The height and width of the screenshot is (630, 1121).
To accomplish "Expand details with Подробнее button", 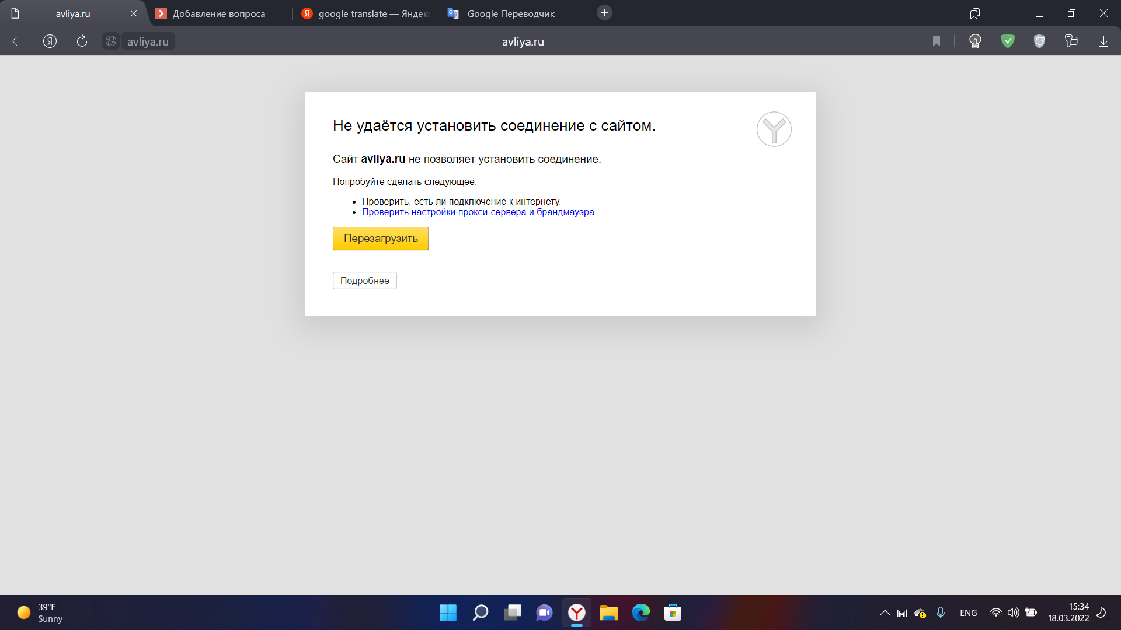I will (x=364, y=281).
